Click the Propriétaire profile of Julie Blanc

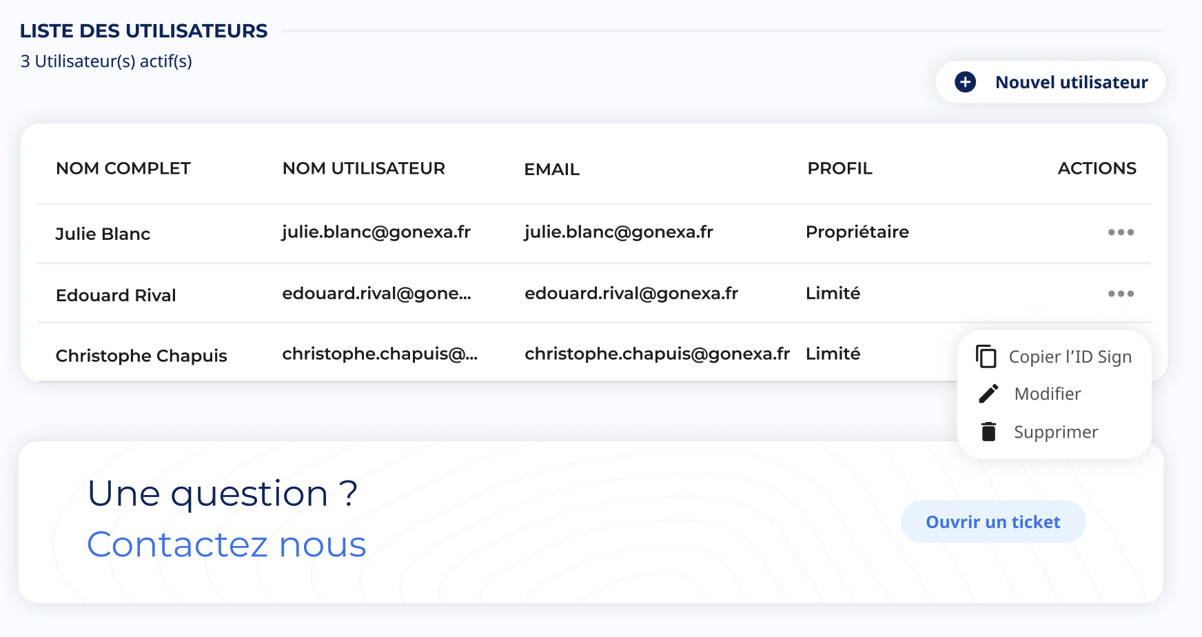(x=857, y=232)
